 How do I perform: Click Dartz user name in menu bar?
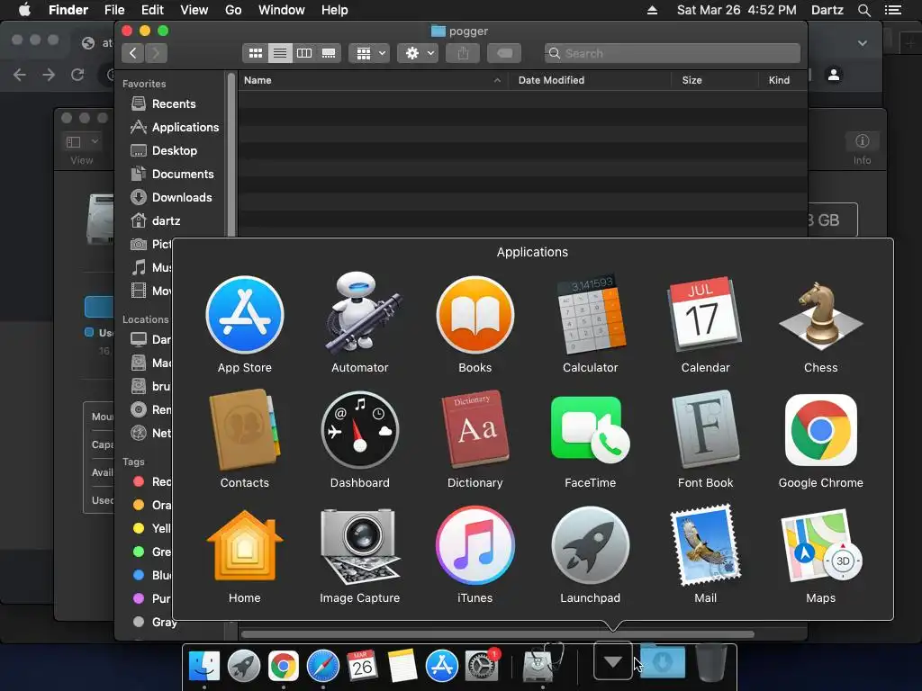pos(827,10)
